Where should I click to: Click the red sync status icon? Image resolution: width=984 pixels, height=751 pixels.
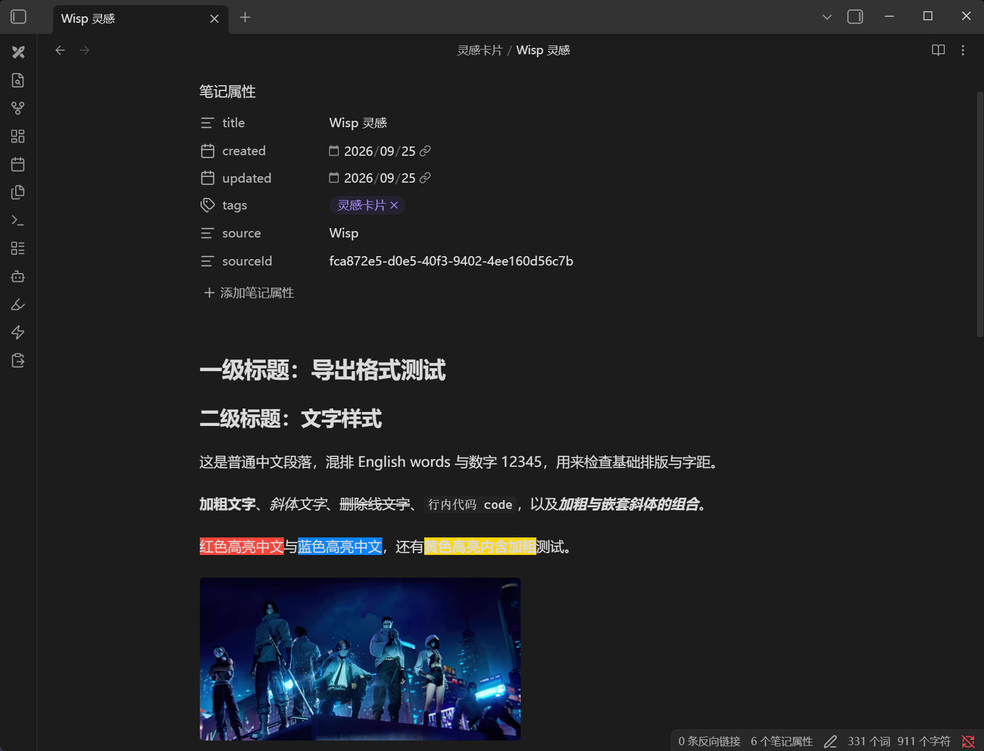click(968, 742)
